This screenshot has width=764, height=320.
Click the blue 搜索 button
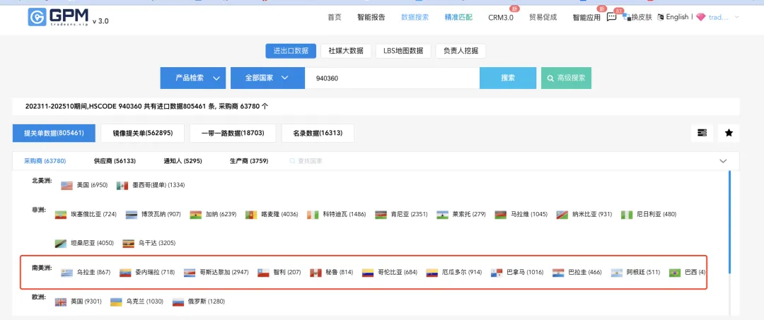coord(508,78)
